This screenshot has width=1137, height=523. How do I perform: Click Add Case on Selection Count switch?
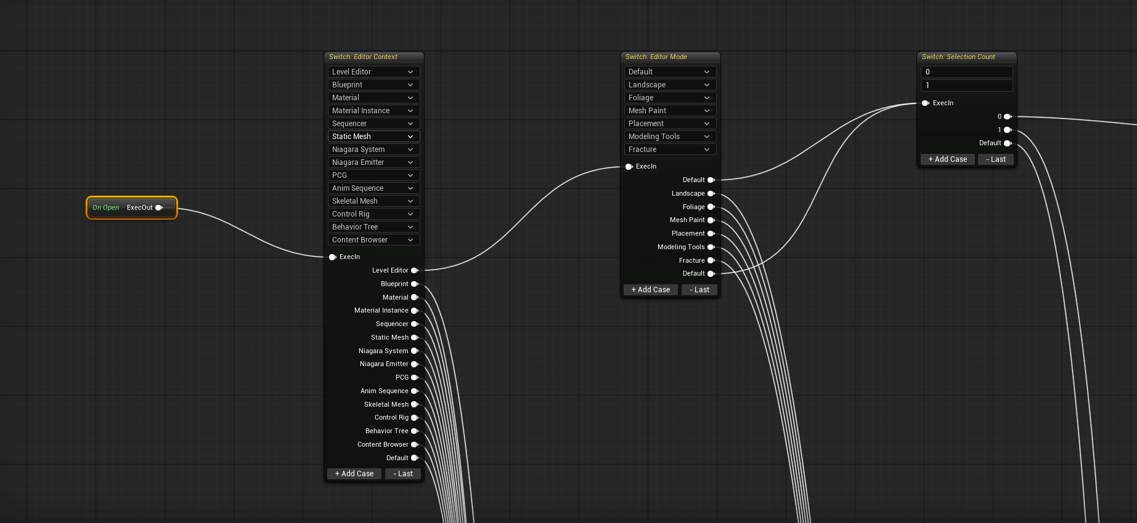tap(948, 159)
